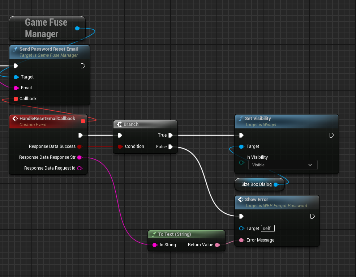Click the Target pin on Show Error
The image size is (356, 277).
pyautogui.click(x=242, y=229)
